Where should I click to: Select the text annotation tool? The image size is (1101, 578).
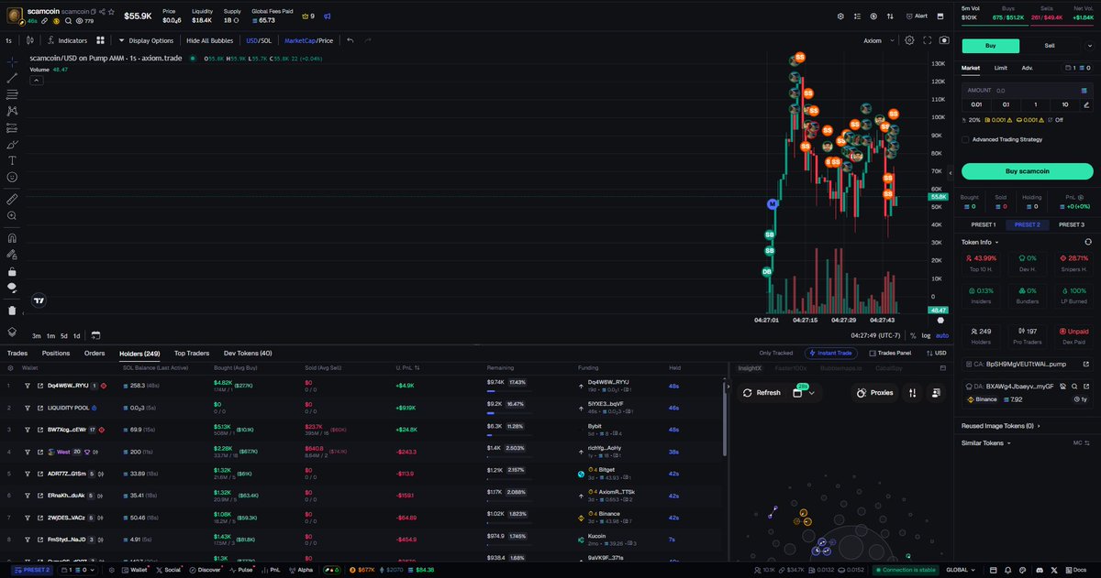tap(12, 160)
